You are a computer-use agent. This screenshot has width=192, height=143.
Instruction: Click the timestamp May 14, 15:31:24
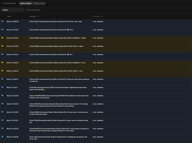pos(12,120)
